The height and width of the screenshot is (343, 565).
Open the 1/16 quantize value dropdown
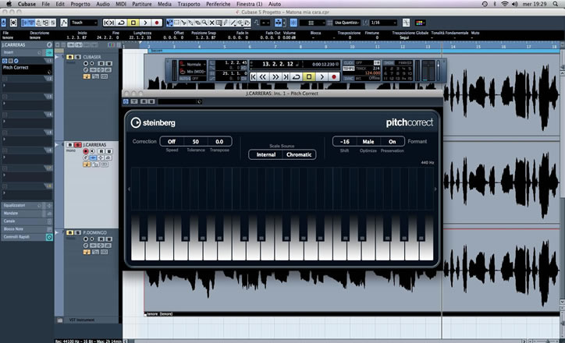pos(383,23)
